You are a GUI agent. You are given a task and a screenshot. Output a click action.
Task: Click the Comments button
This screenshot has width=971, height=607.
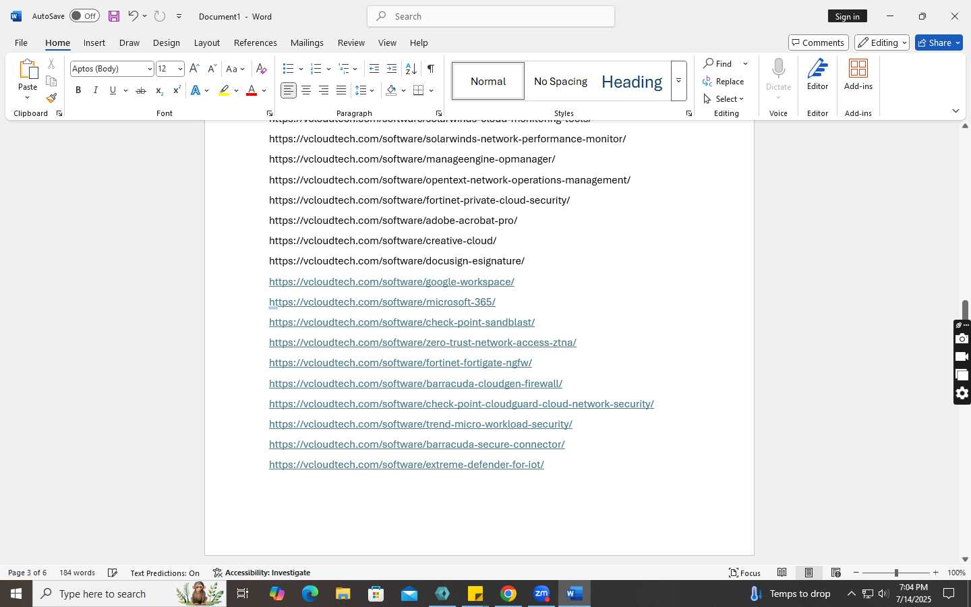[818, 42]
